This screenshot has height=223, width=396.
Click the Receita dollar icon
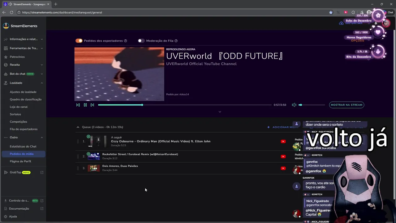click(6, 65)
